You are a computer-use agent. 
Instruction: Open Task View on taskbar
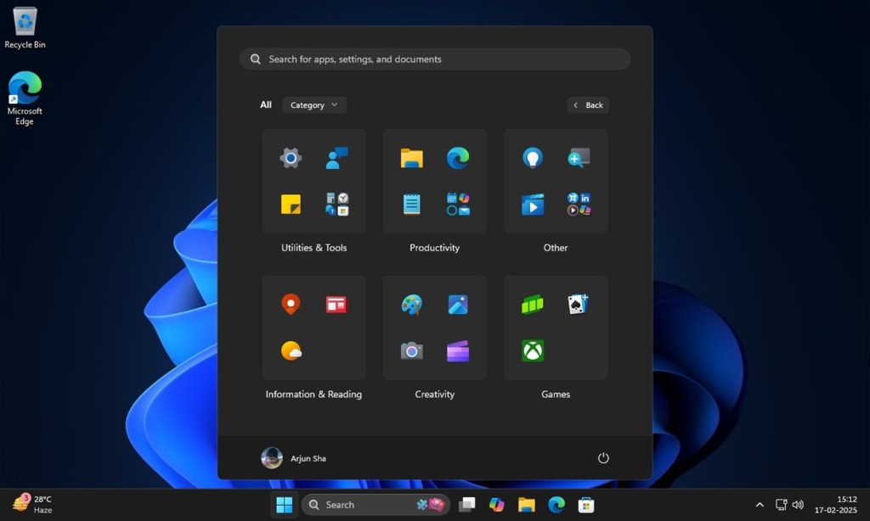point(466,505)
